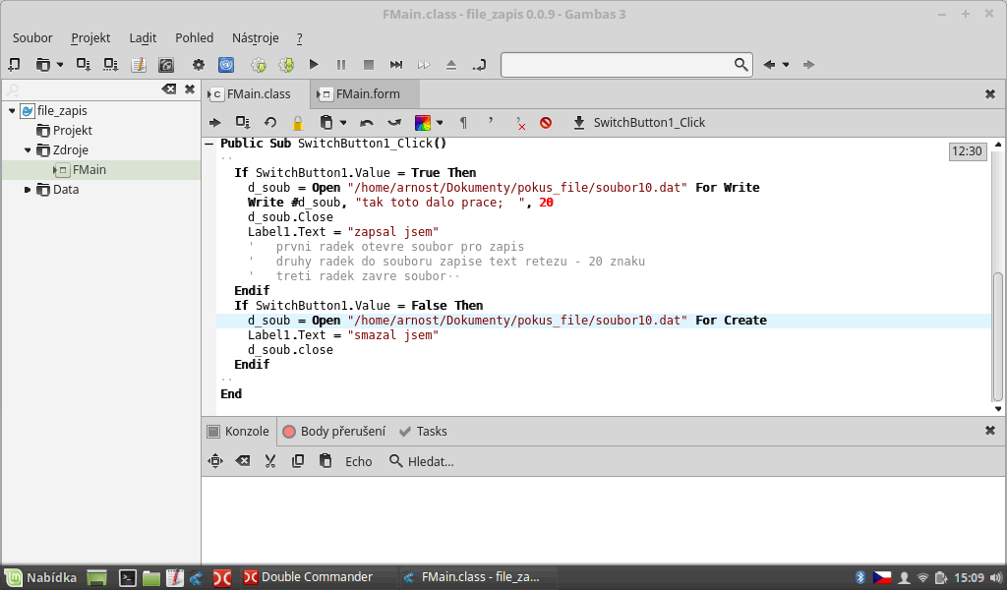This screenshot has width=1007, height=590.
Task: Toggle the pilcrow show-whitespace icon
Action: 463,123
